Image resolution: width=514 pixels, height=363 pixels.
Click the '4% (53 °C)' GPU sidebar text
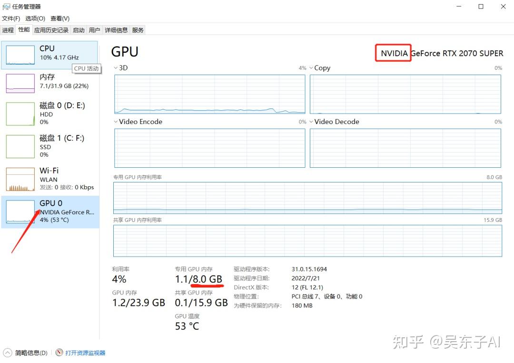click(54, 220)
